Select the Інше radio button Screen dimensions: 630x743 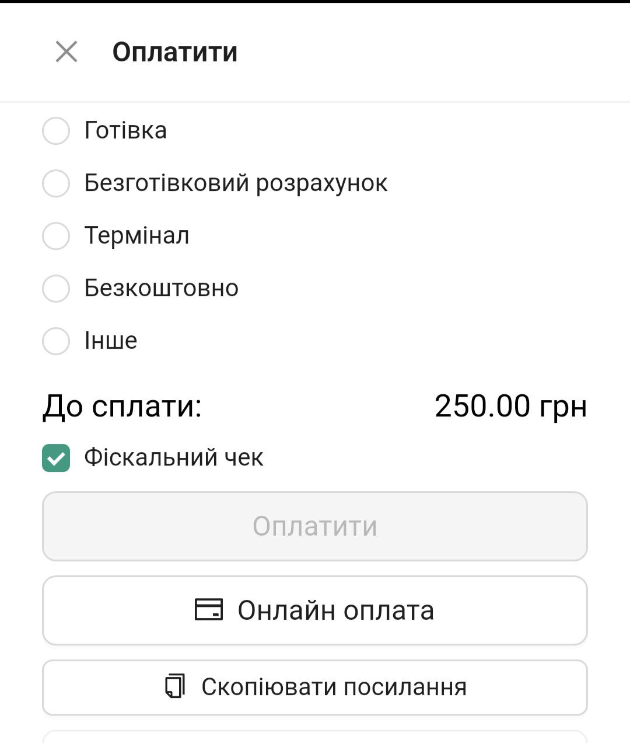(56, 341)
